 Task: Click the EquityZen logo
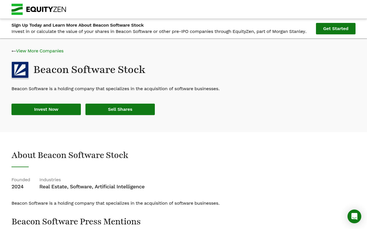(x=39, y=9)
